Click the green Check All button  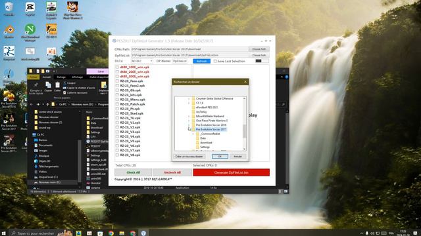(133, 172)
